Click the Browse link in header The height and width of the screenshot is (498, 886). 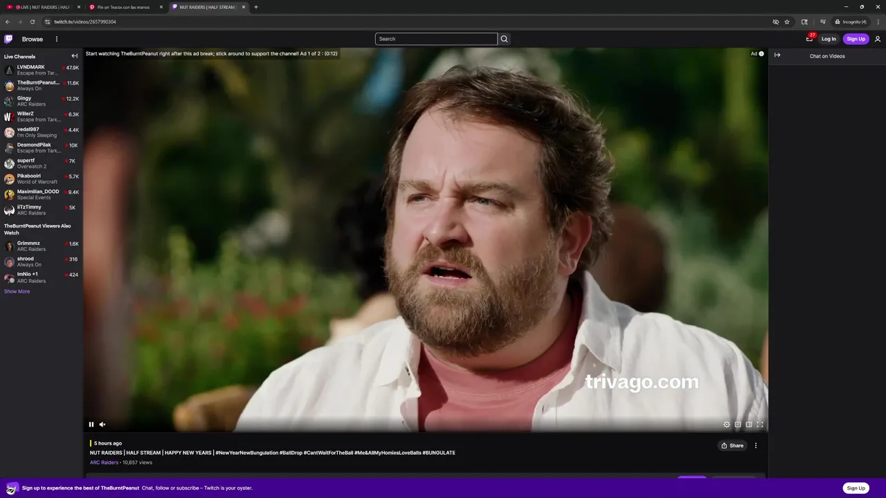click(x=32, y=39)
